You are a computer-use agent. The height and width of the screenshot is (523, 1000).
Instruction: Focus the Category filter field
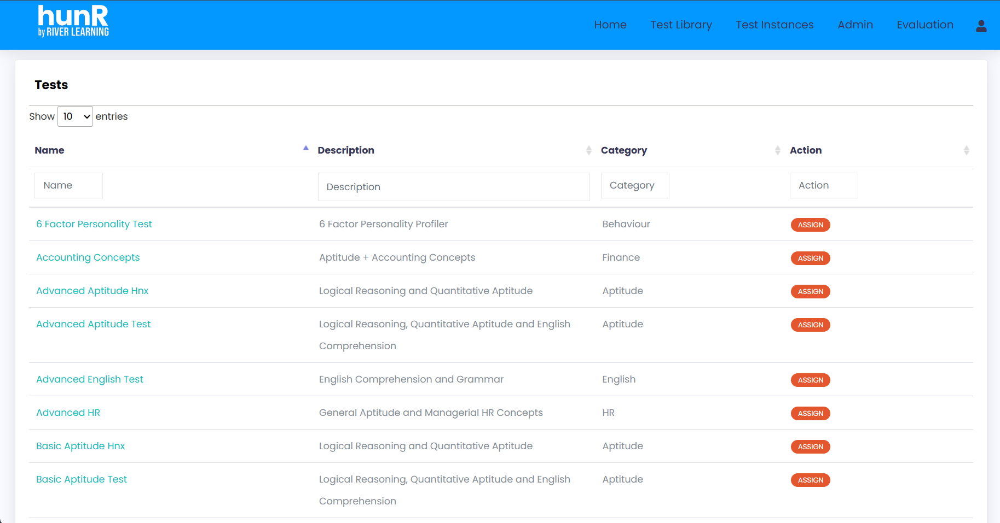point(635,185)
